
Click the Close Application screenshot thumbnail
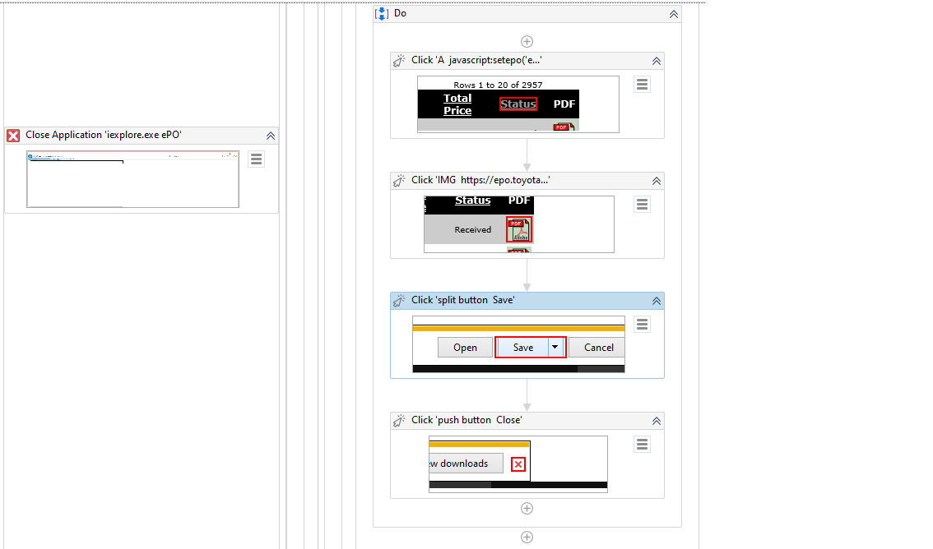(132, 179)
